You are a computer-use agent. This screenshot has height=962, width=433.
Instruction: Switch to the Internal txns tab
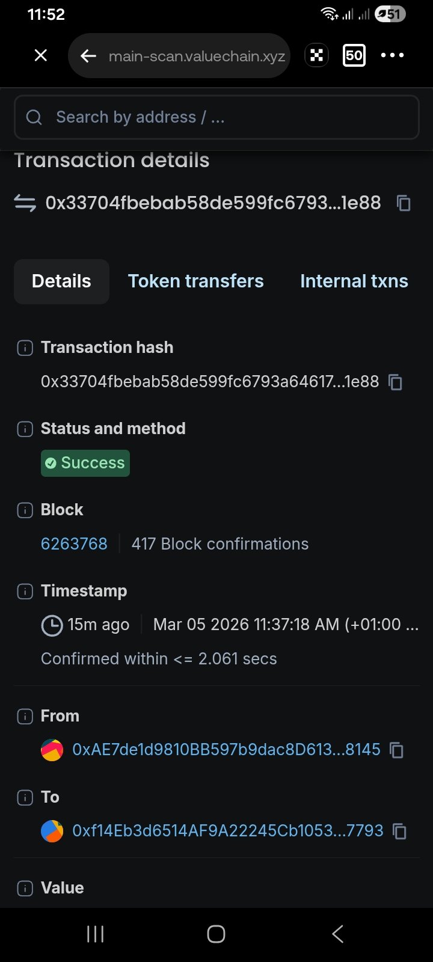coord(354,281)
